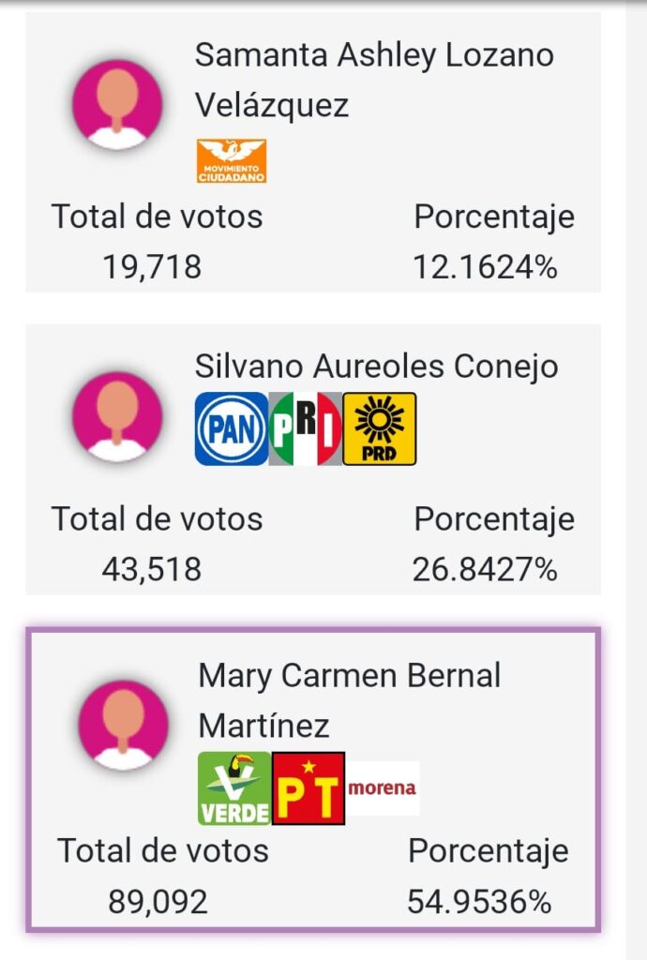Image resolution: width=647 pixels, height=960 pixels.
Task: Click the morena party logo
Action: (383, 787)
